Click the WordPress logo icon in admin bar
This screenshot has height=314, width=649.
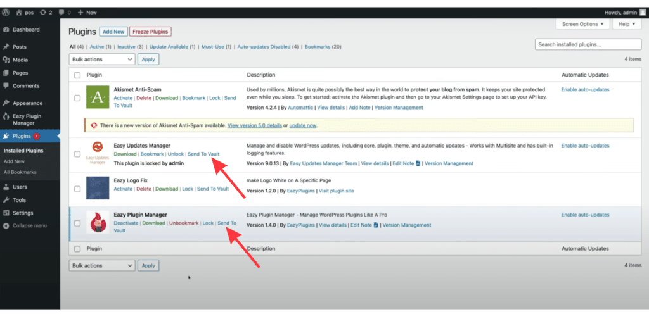tap(6, 13)
